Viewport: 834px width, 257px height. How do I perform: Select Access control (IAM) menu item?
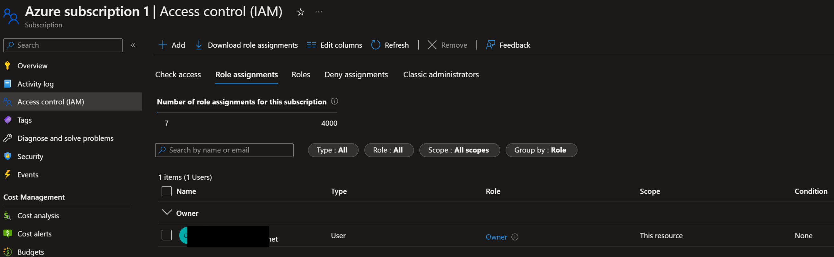pos(71,102)
